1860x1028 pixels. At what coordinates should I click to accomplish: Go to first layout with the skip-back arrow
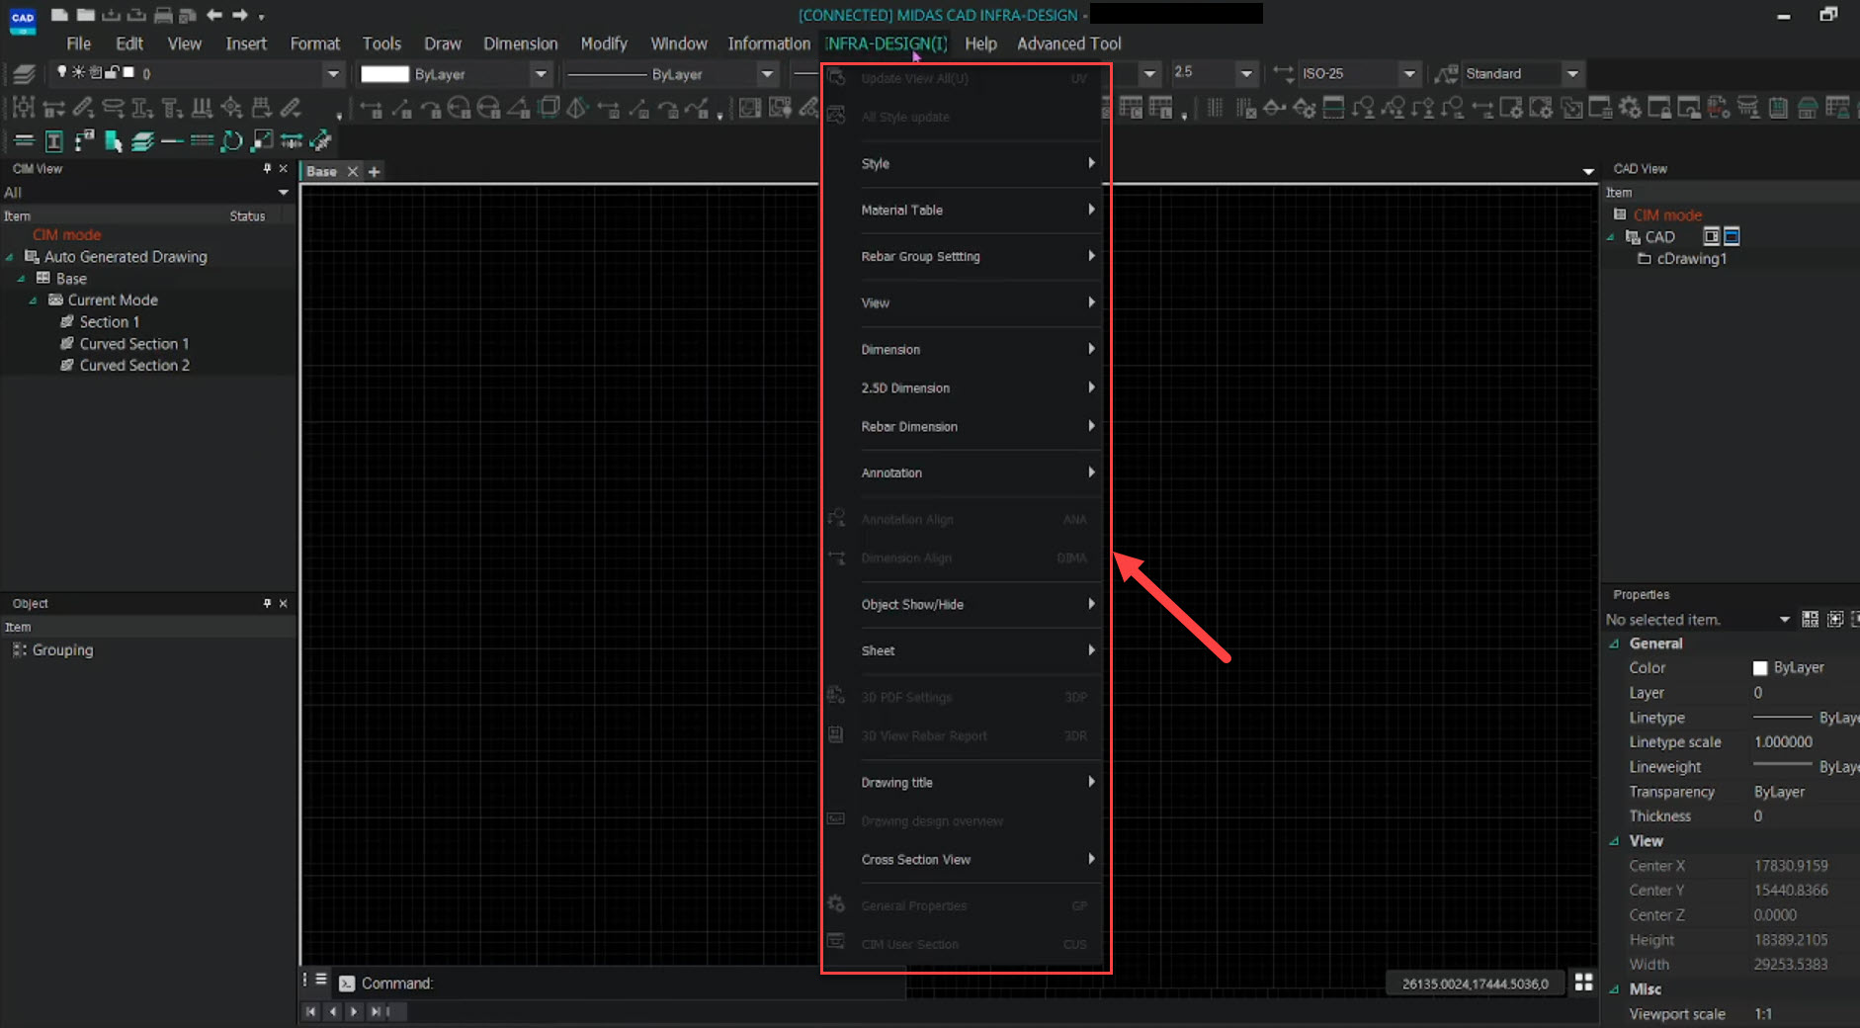point(311,1011)
